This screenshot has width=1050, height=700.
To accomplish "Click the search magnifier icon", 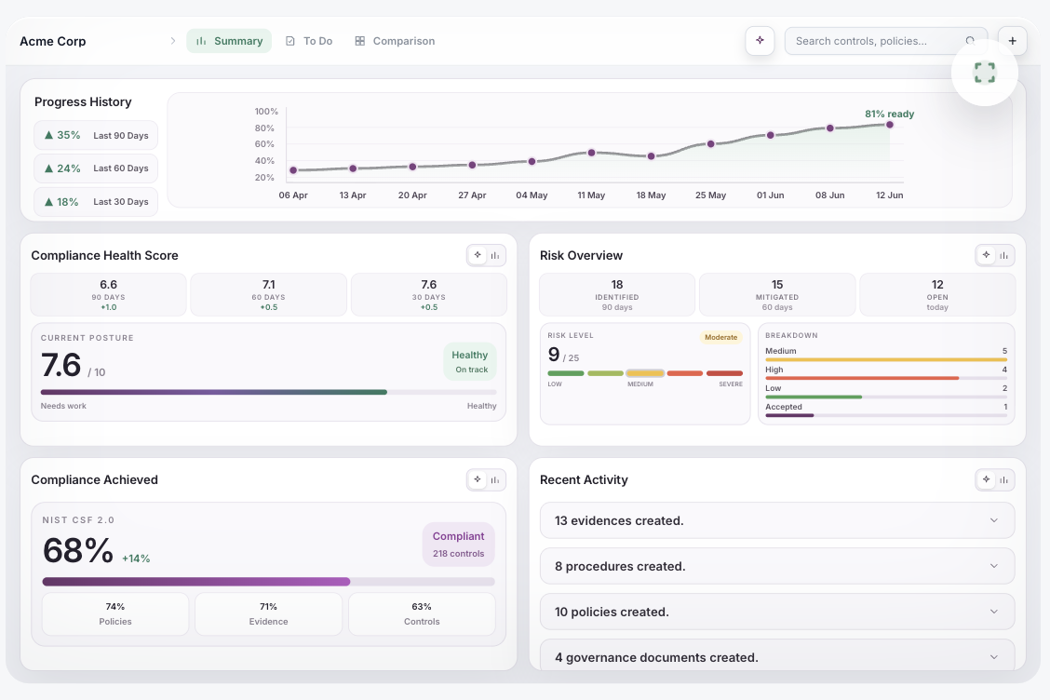I will click(970, 41).
